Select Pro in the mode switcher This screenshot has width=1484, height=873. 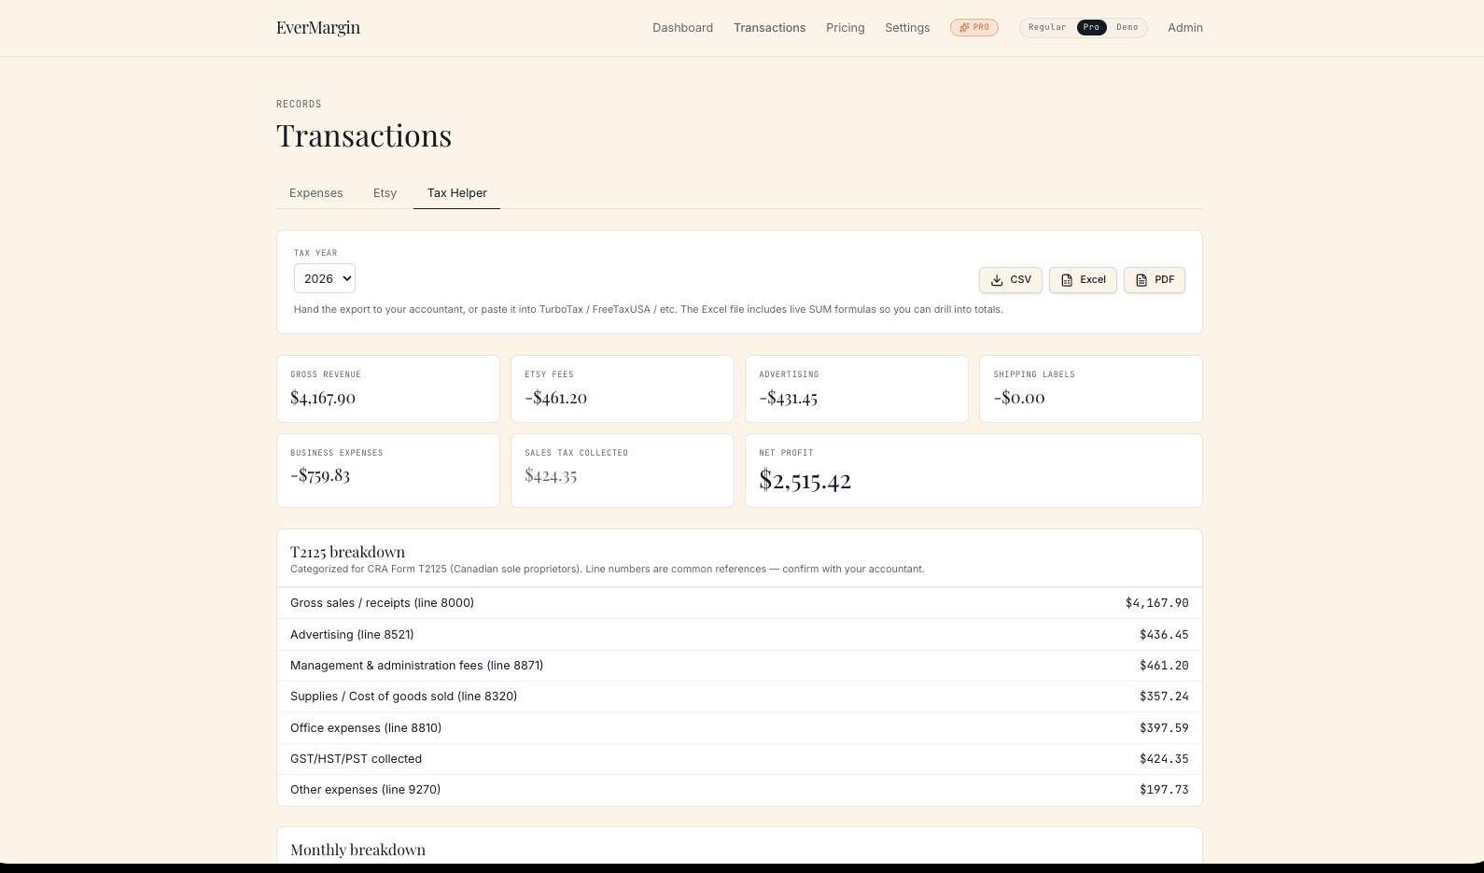tap(1091, 27)
